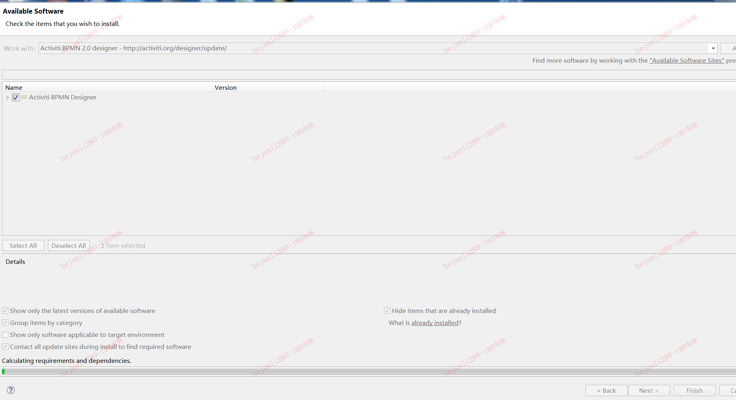Viewport: 736px width, 400px height.
Task: Toggle Contact all update sites during install
Action: [x=5, y=347]
